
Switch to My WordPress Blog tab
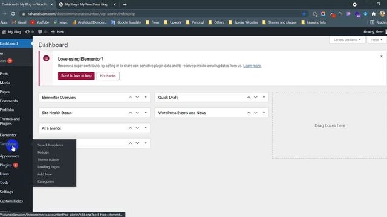coord(86,4)
